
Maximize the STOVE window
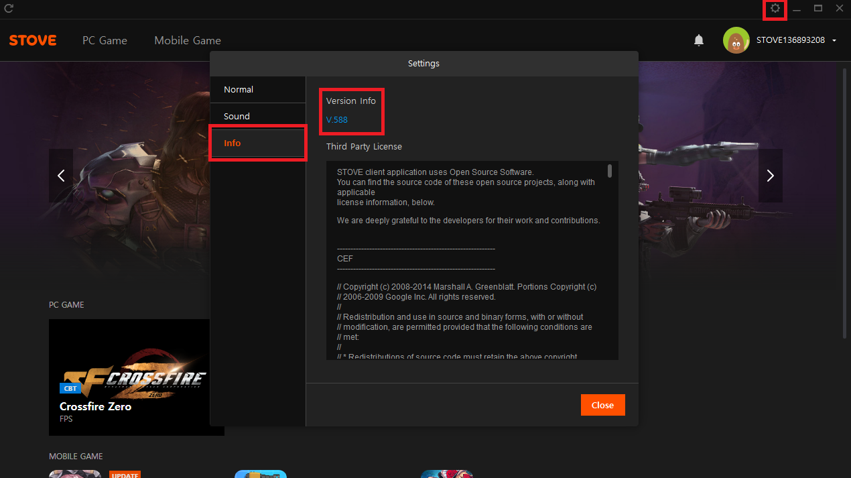[x=817, y=9]
